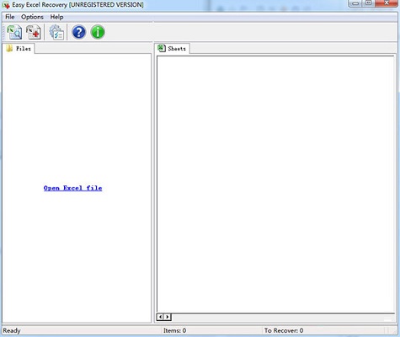Click the Open Excel file toolbar icon
Viewport: 400px width, 337px height.
click(14, 32)
